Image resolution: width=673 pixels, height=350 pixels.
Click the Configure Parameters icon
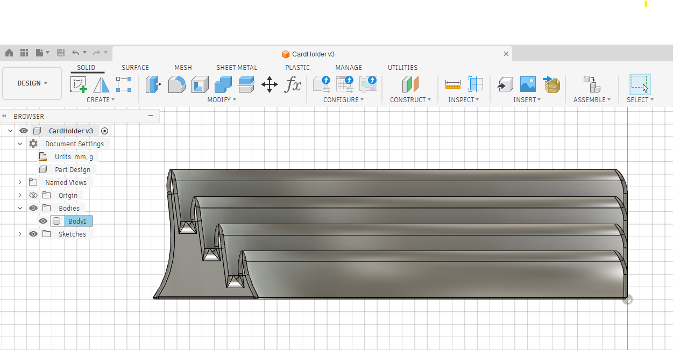pyautogui.click(x=322, y=84)
